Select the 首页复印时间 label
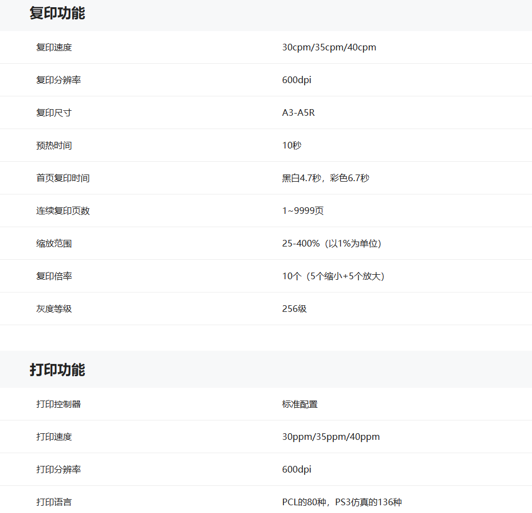The height and width of the screenshot is (513, 532). click(x=63, y=178)
